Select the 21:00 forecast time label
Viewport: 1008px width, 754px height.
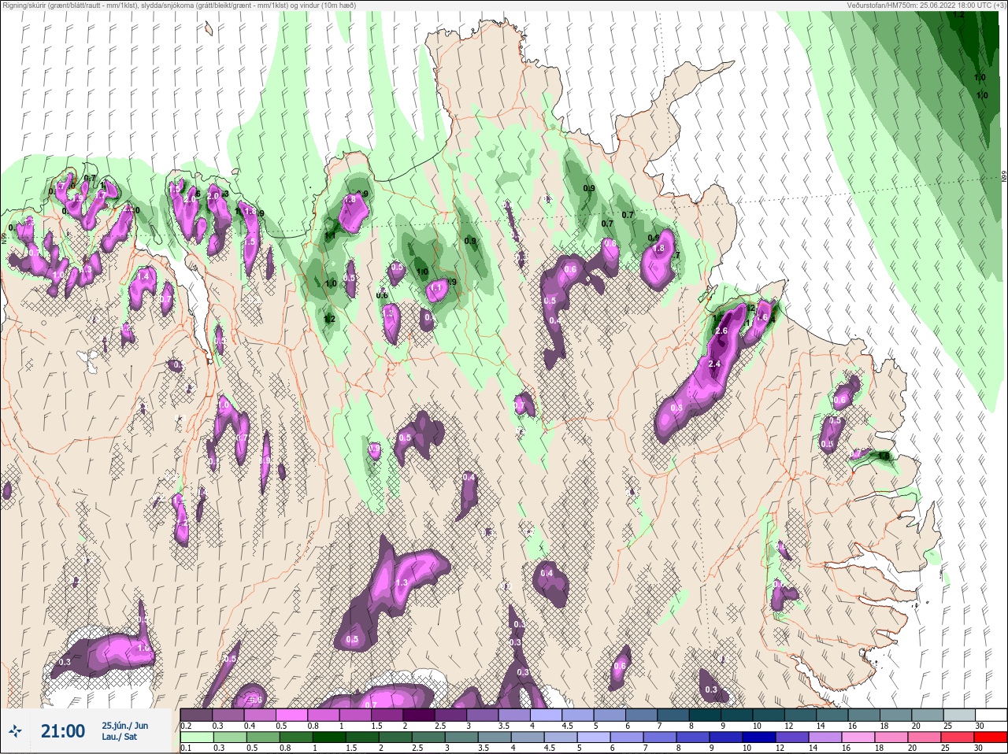[x=63, y=732]
